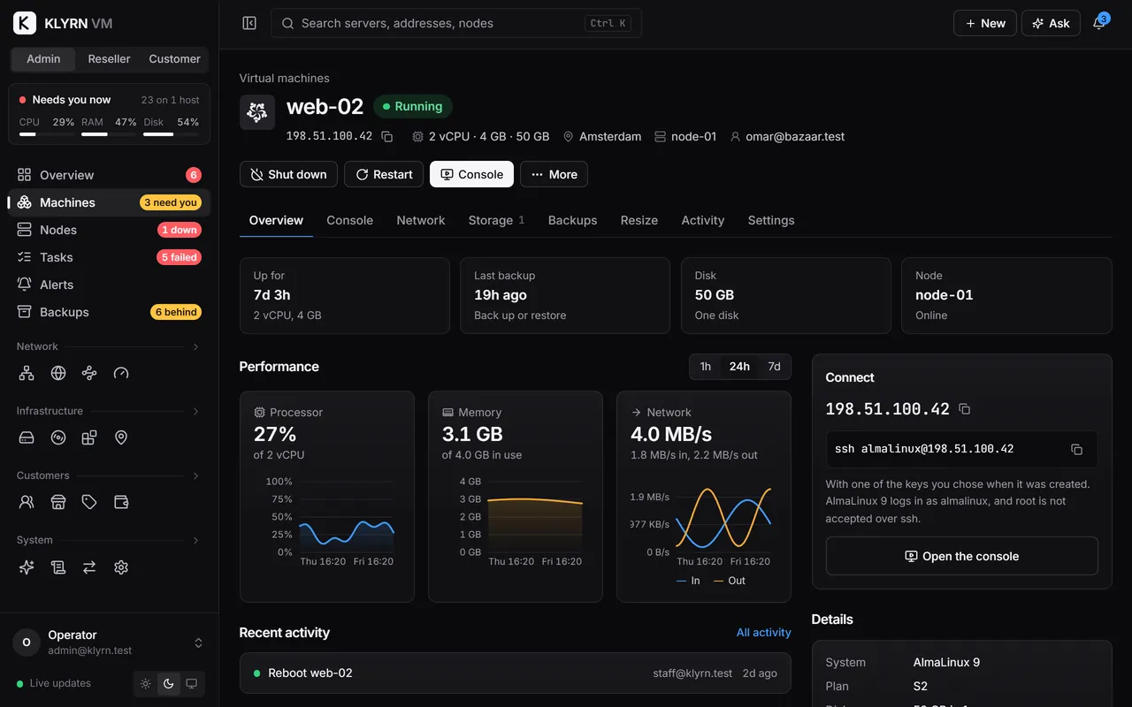Open the speed gauge icon under Network
The image size is (1132, 707).
pyautogui.click(x=121, y=373)
